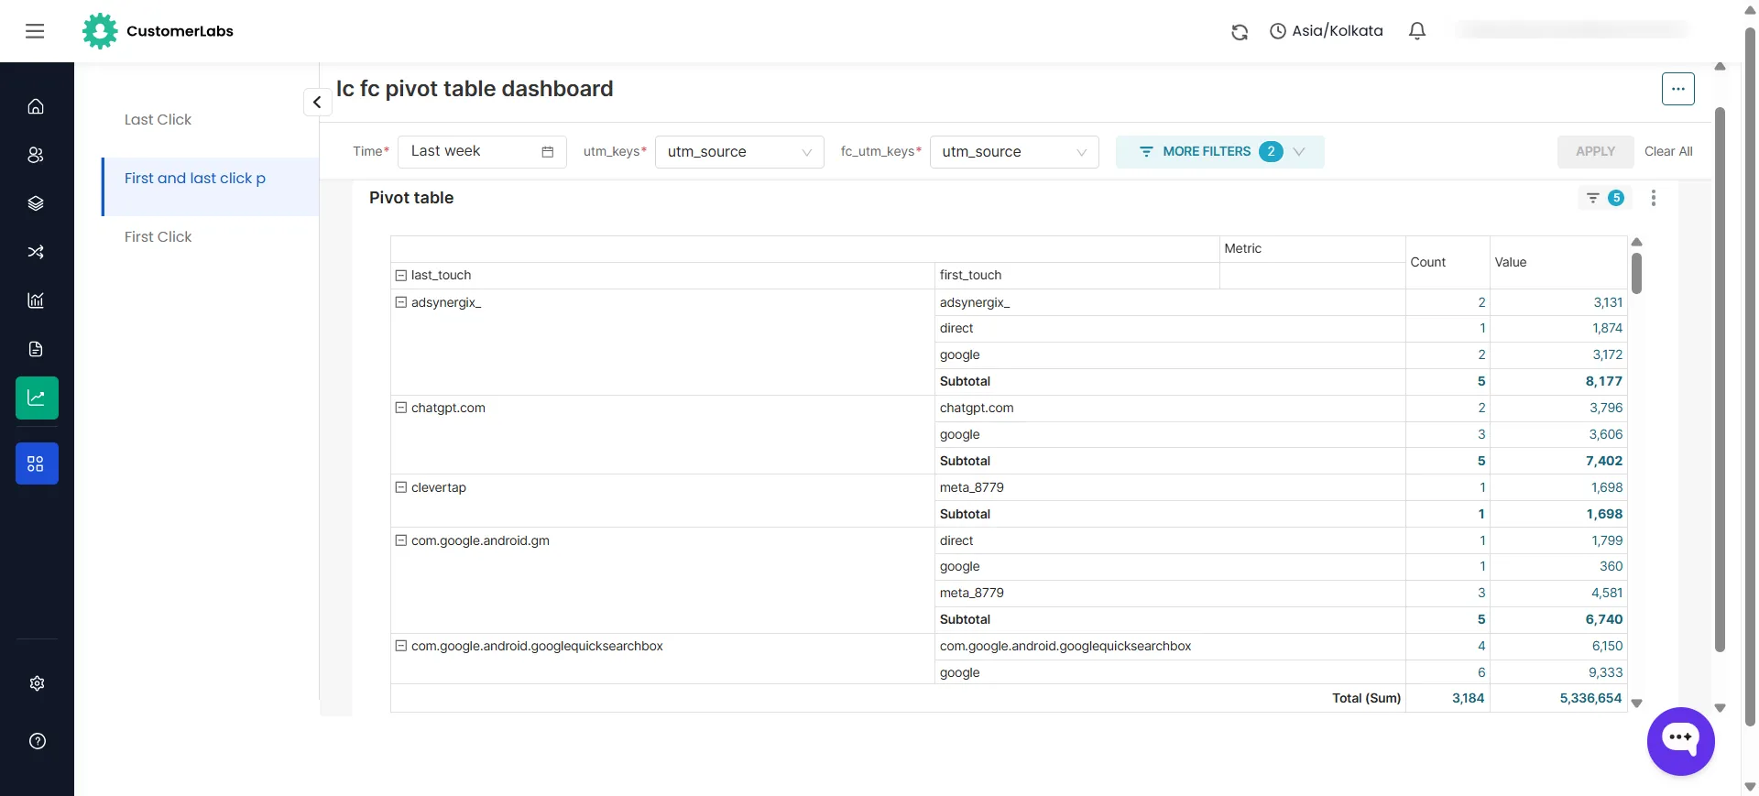Expand MORE FILTERS panel
This screenshot has width=1759, height=796.
(1219, 152)
